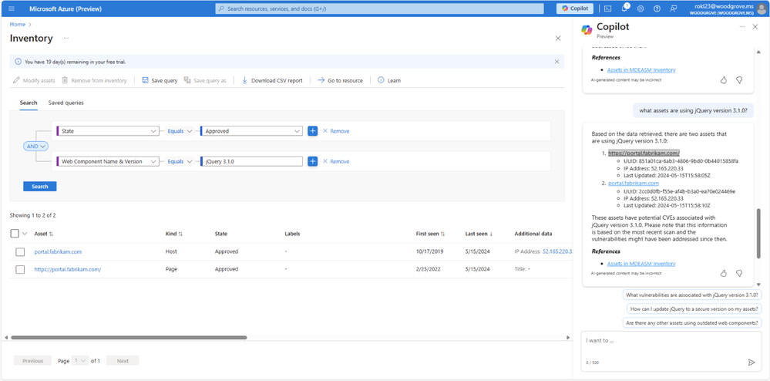Thumbs down the upper Copilot response
770x381 pixels.
click(x=739, y=79)
